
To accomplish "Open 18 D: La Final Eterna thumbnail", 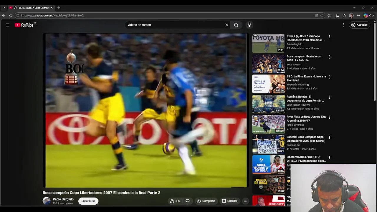I will pos(268,84).
